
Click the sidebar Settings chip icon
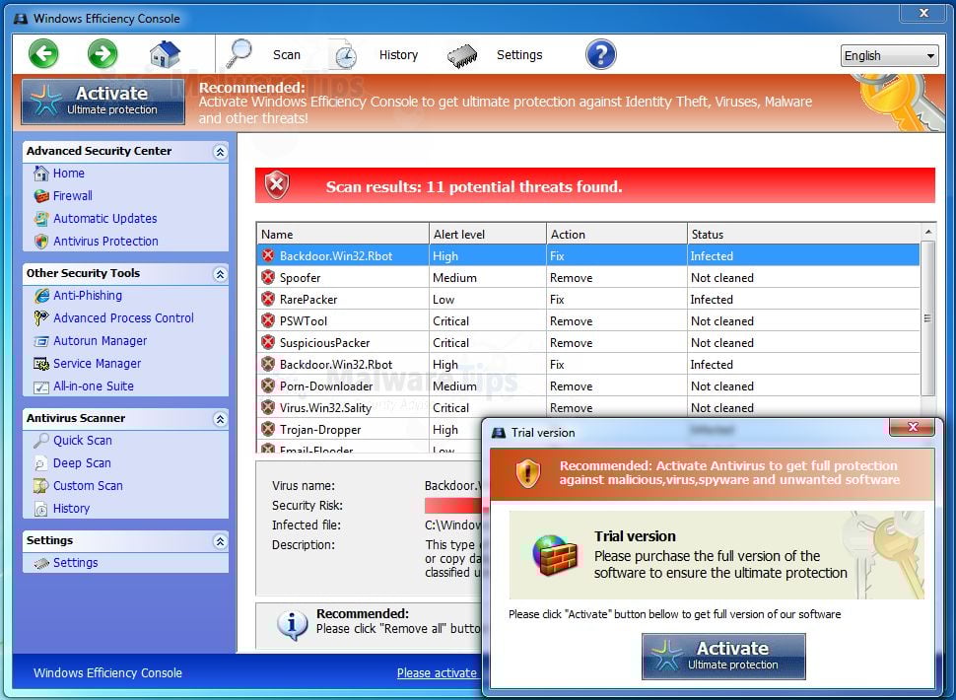41,563
